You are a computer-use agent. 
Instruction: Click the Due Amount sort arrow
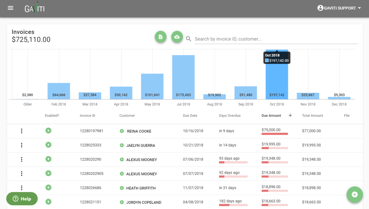click(290, 115)
